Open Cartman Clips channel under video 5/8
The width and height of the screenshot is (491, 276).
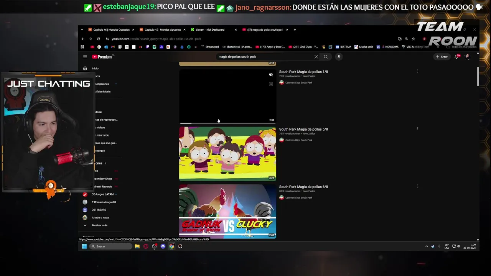click(298, 140)
